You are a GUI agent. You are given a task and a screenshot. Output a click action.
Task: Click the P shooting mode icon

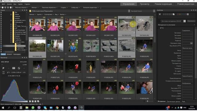pyautogui.click(x=3, y=68)
